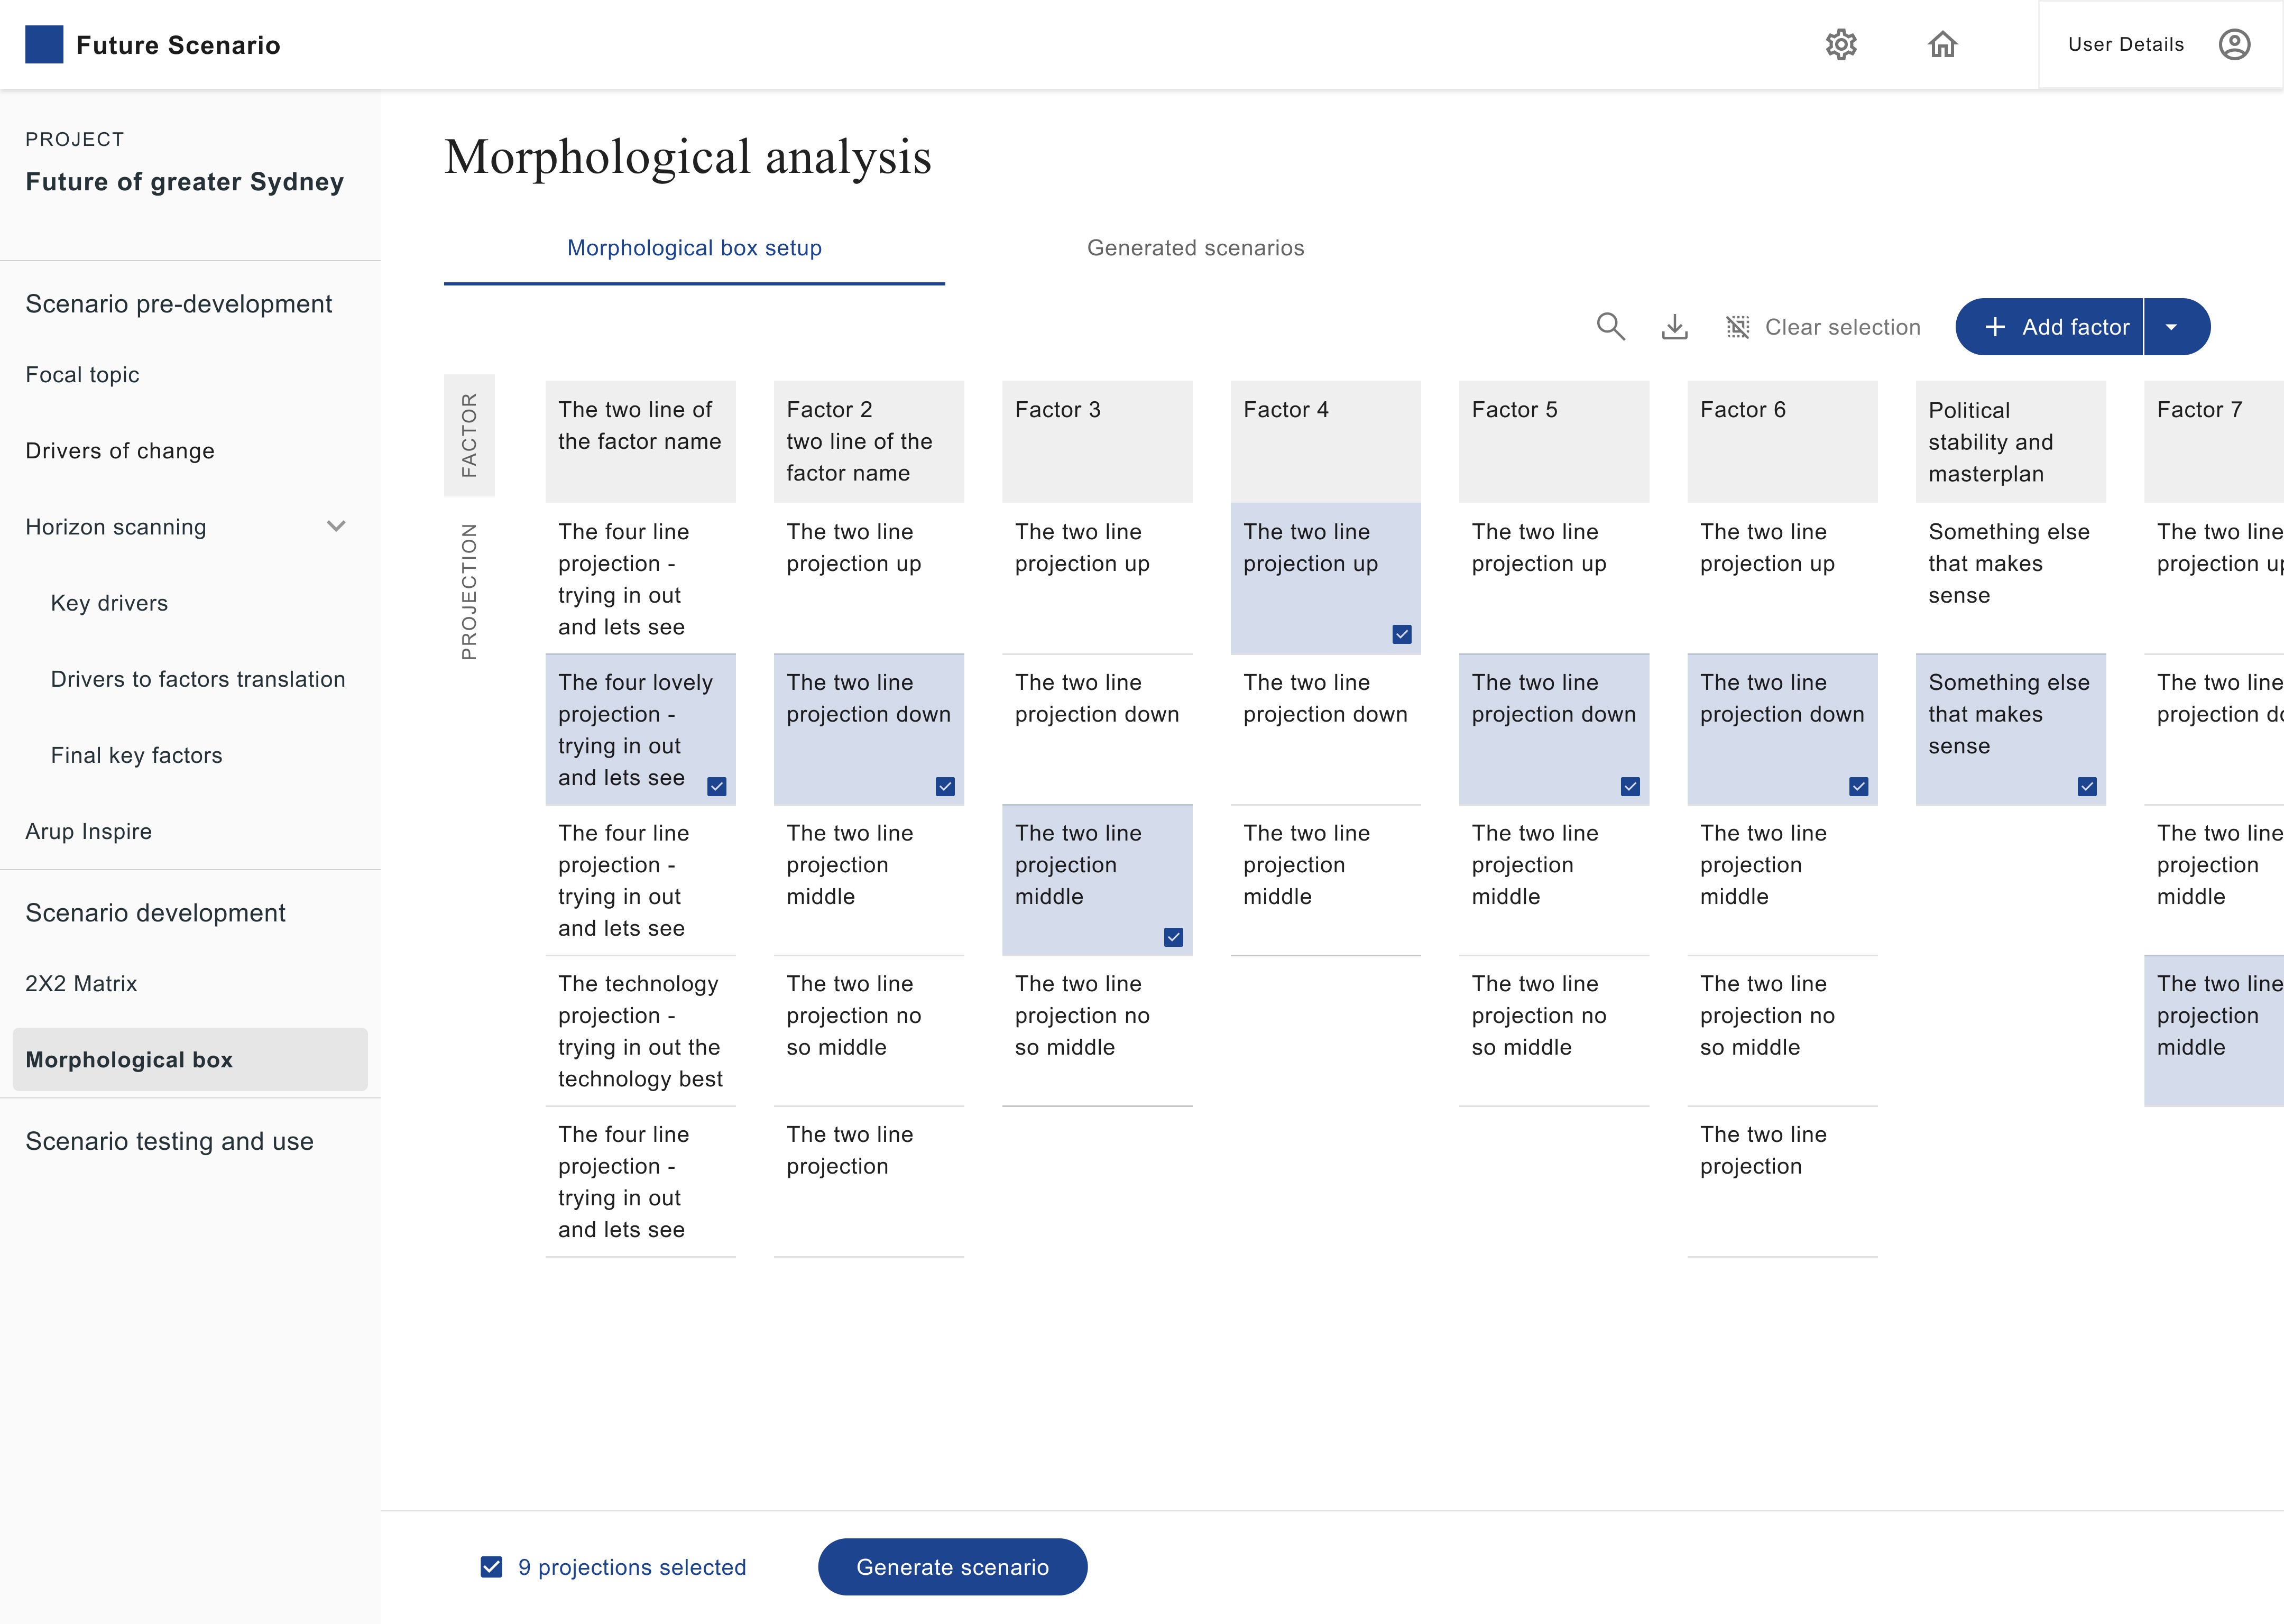Switch to Generated scenarios tab

coord(1195,248)
